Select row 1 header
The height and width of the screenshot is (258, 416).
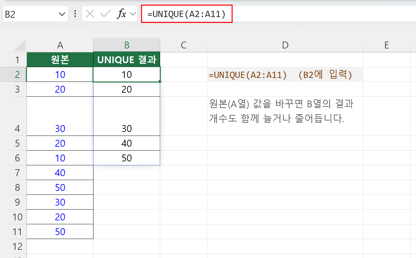coord(13,60)
